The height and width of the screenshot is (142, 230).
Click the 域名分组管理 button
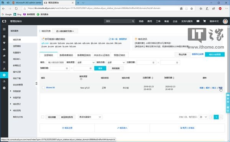click(215, 54)
